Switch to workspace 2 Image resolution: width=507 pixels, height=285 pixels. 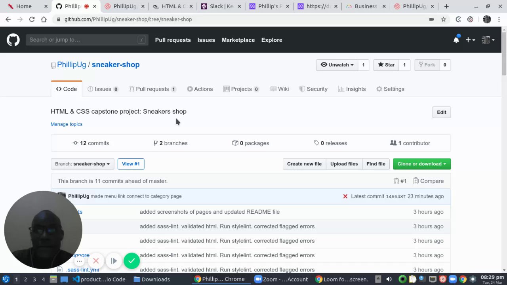[25, 279]
